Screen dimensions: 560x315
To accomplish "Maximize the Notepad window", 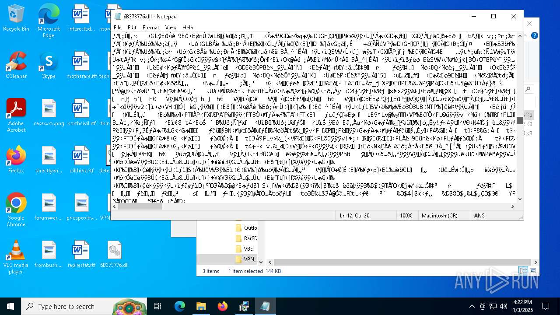I will pos(493,16).
